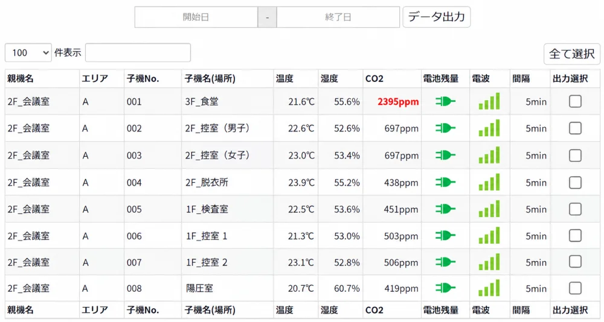Click the top 出力選択 column header
This screenshot has width=604, height=322.
tap(575, 78)
